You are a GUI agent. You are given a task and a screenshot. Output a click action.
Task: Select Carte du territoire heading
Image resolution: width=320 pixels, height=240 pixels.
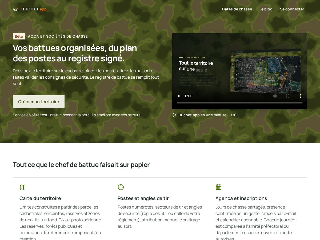pos(40,198)
